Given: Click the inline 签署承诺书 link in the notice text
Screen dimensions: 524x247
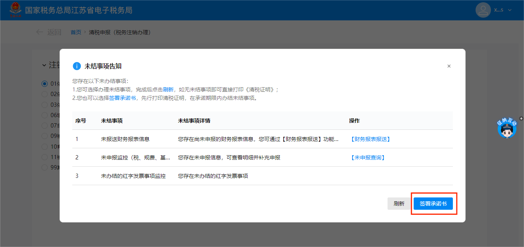Looking at the screenshot, I should 122,98.
